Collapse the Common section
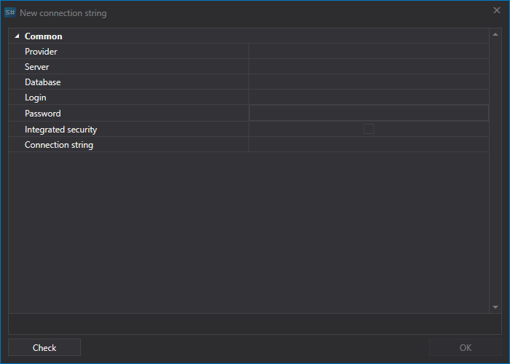Image resolution: width=510 pixels, height=364 pixels. (17, 36)
